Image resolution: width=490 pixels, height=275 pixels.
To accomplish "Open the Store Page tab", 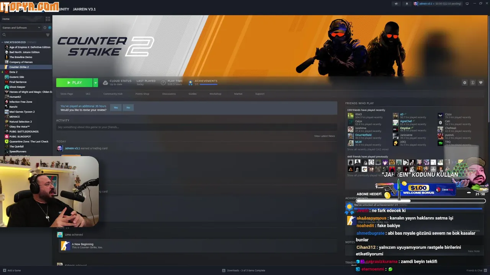I will coord(67,94).
